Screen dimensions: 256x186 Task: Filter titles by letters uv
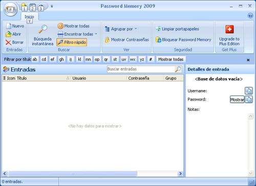[124, 59]
